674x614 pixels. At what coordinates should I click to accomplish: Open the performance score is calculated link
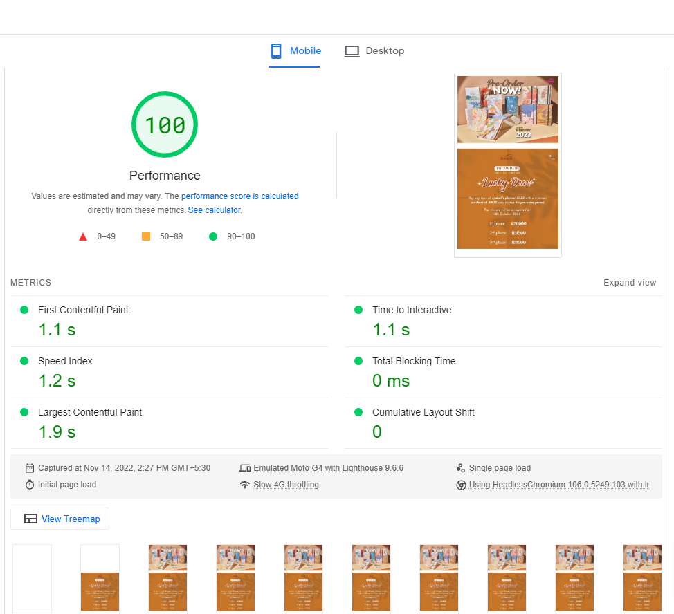pyautogui.click(x=239, y=196)
